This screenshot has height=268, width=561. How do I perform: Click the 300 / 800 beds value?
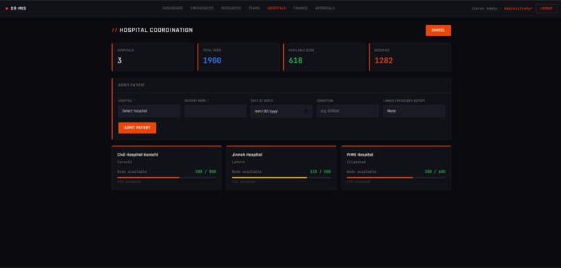tap(206, 171)
